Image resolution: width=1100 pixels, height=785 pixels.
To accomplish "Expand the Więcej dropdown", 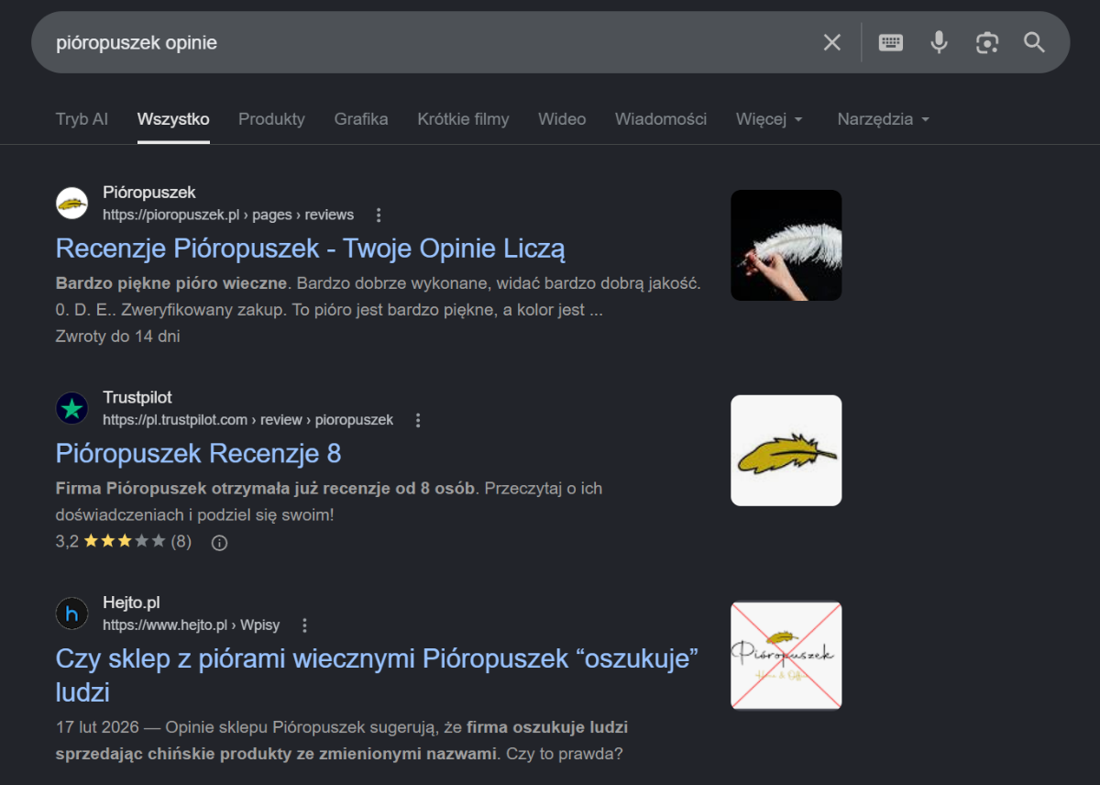I will click(x=769, y=119).
